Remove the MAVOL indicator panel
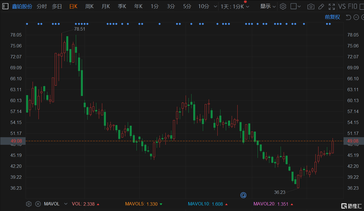Image resolution: width=364 pixels, height=211 pixels. [38, 204]
